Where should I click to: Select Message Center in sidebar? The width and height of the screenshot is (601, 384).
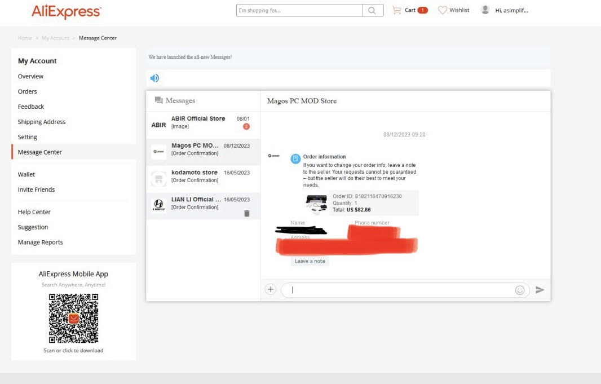point(40,152)
